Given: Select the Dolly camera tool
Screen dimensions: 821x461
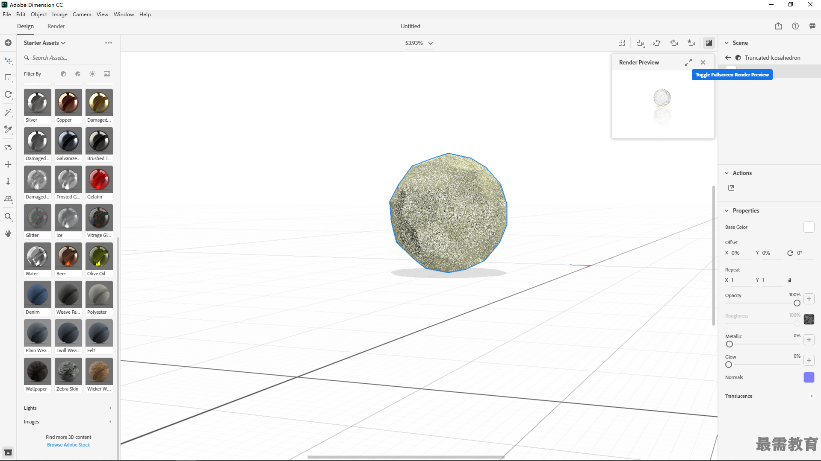Looking at the screenshot, I should pos(8,181).
